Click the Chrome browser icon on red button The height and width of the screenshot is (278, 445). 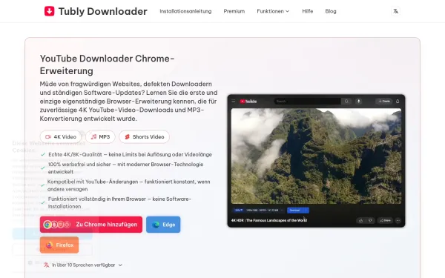(47, 225)
